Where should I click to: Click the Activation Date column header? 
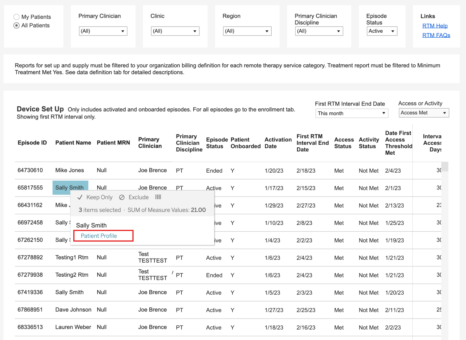[x=278, y=143]
